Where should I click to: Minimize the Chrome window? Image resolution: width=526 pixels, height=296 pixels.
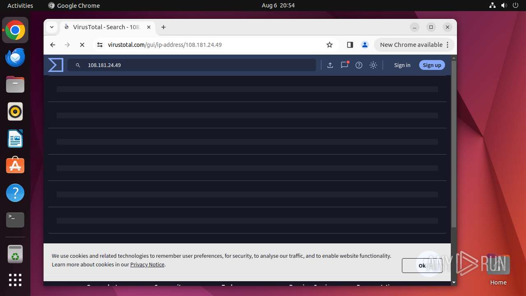[415, 27]
